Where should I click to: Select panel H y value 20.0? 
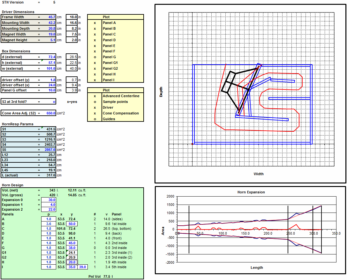72,262
